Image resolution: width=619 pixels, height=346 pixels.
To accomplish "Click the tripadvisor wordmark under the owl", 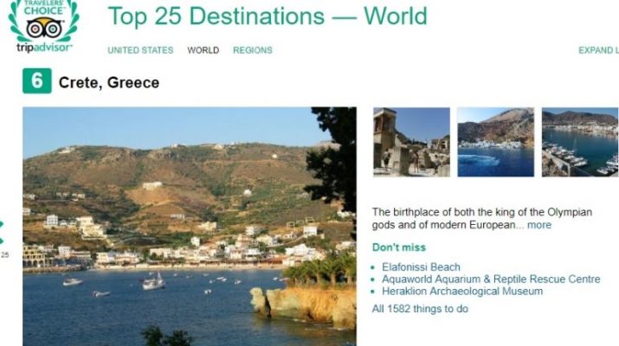I will pyautogui.click(x=45, y=48).
